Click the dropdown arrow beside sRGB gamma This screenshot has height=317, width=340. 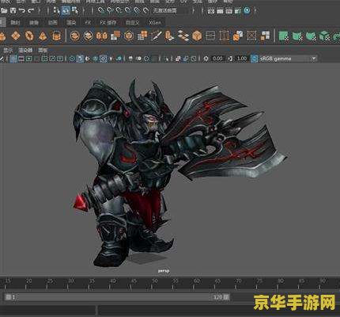click(x=314, y=59)
